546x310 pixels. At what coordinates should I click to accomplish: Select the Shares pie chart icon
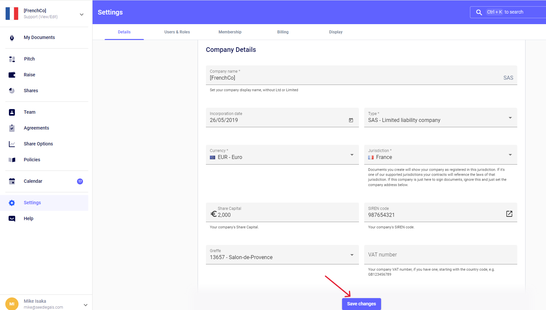12,91
